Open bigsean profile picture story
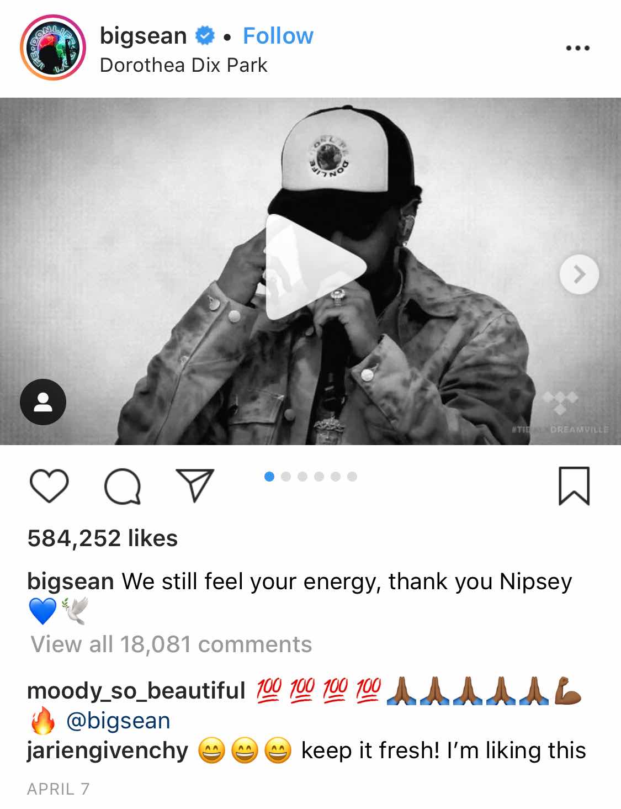Image resolution: width=621 pixels, height=809 pixels. click(x=53, y=47)
